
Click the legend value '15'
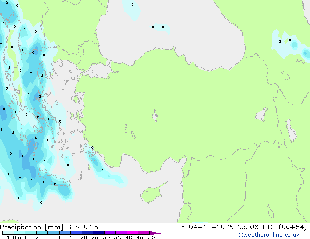pyautogui.click(x=72, y=237)
